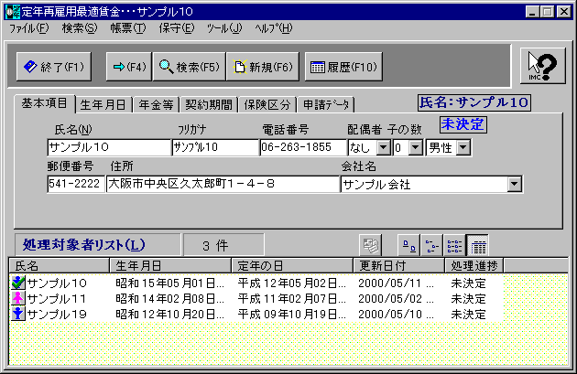
Task: Click the checkmark icon of サンプル10 row
Action: [x=17, y=283]
